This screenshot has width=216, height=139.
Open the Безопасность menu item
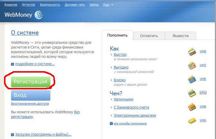pos(50,5)
